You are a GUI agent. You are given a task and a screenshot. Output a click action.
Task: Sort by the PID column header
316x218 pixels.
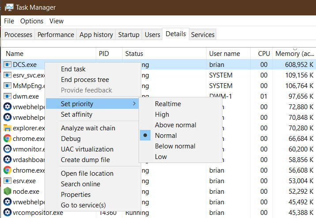point(109,53)
